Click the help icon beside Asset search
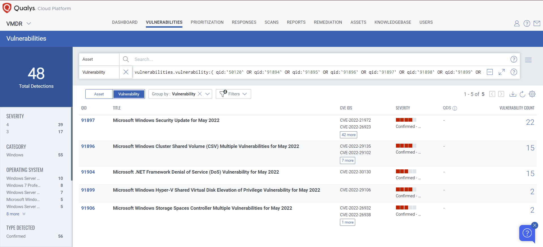This screenshot has height=247, width=543. point(514,59)
